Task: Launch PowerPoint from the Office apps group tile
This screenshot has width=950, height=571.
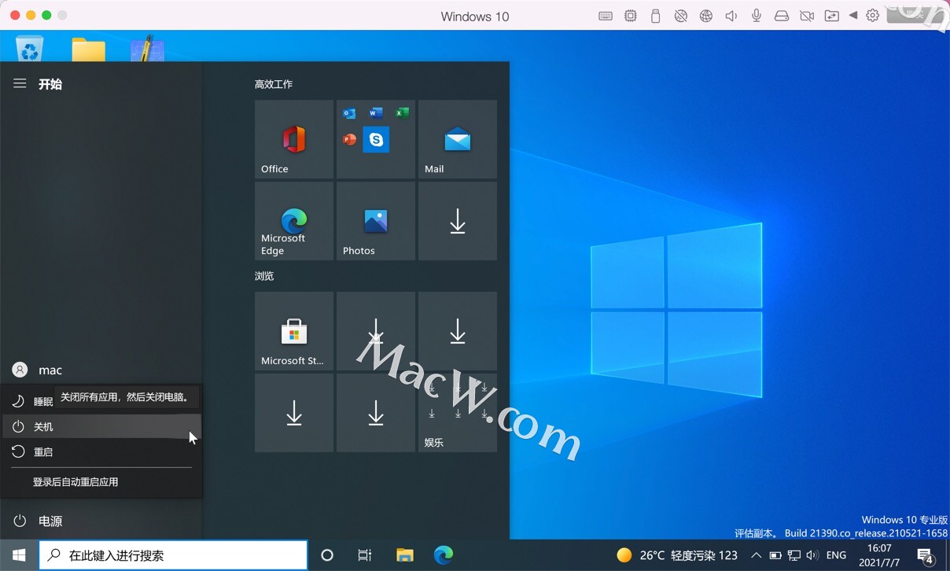Action: point(349,139)
